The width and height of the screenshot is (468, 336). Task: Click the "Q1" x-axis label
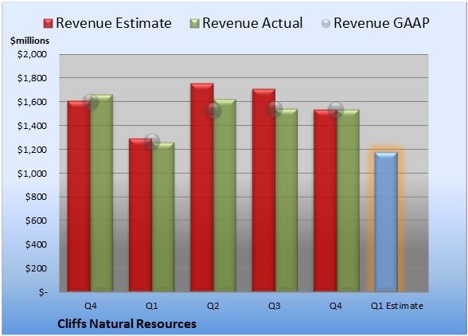[151, 306]
